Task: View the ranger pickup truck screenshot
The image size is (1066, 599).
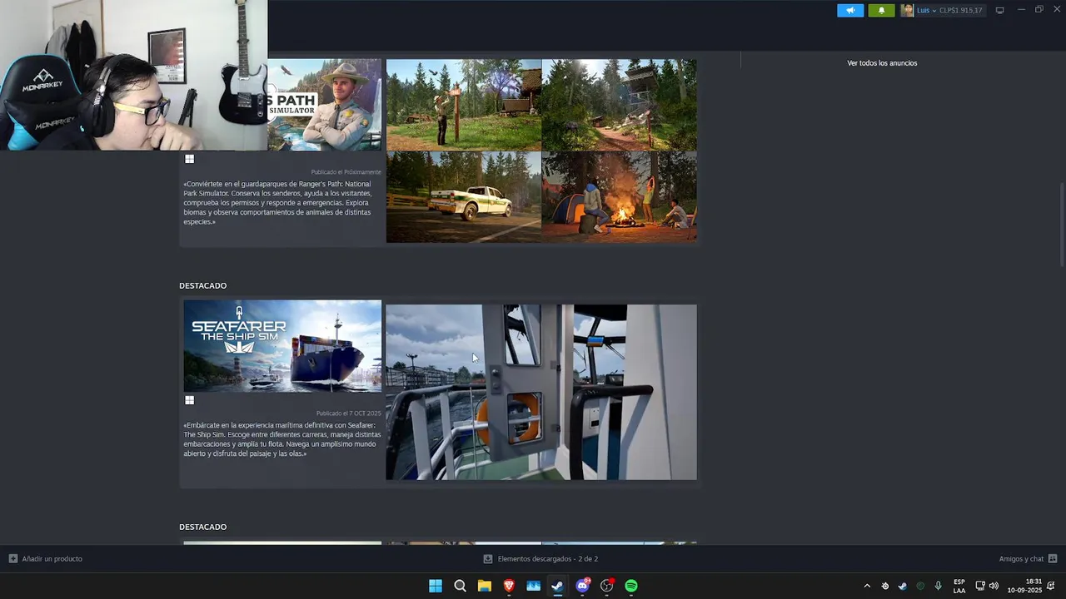Action: 463,197
